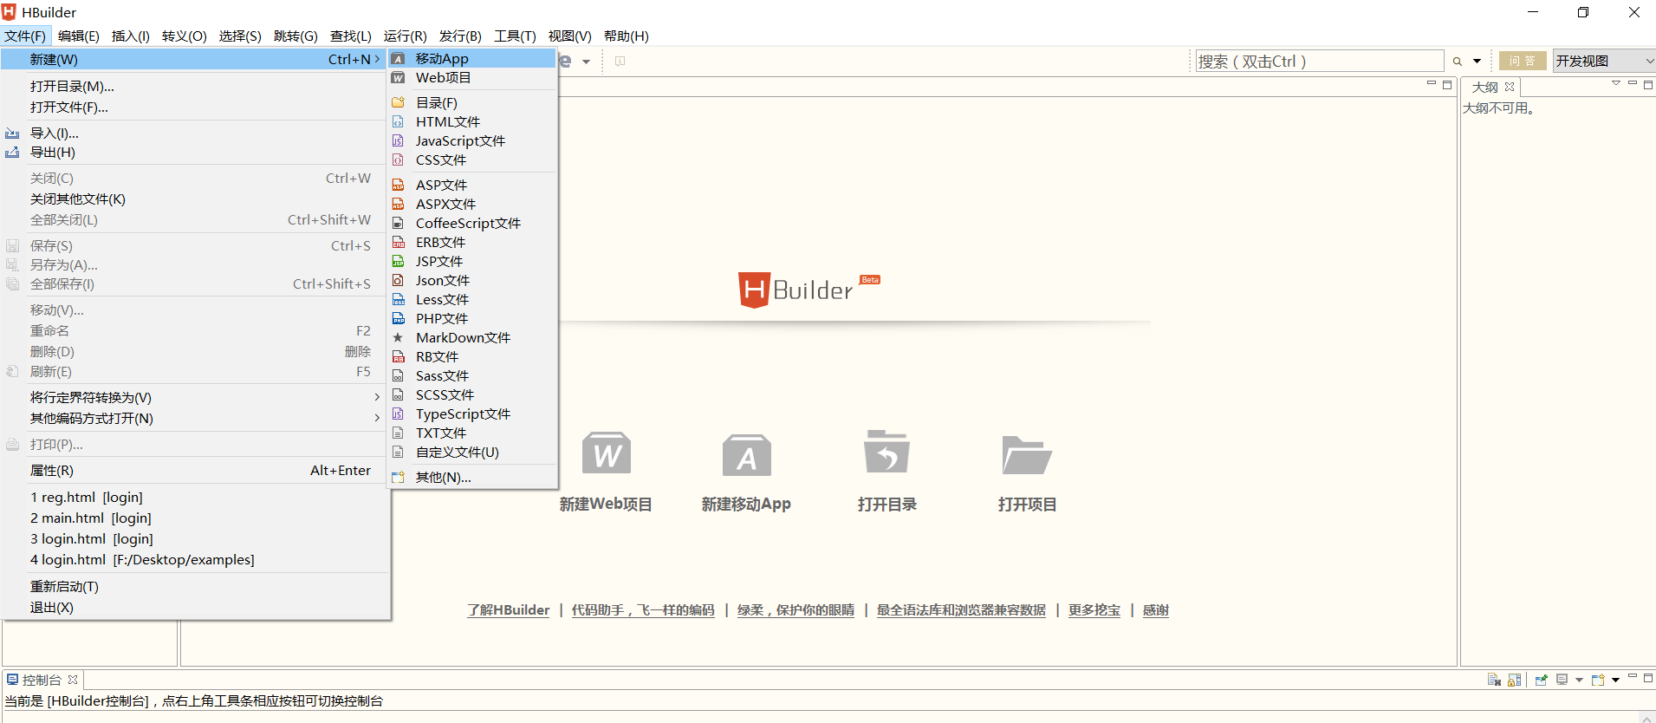This screenshot has width=1656, height=723.
Task: Create a new 目录(F) folder
Action: click(x=472, y=102)
